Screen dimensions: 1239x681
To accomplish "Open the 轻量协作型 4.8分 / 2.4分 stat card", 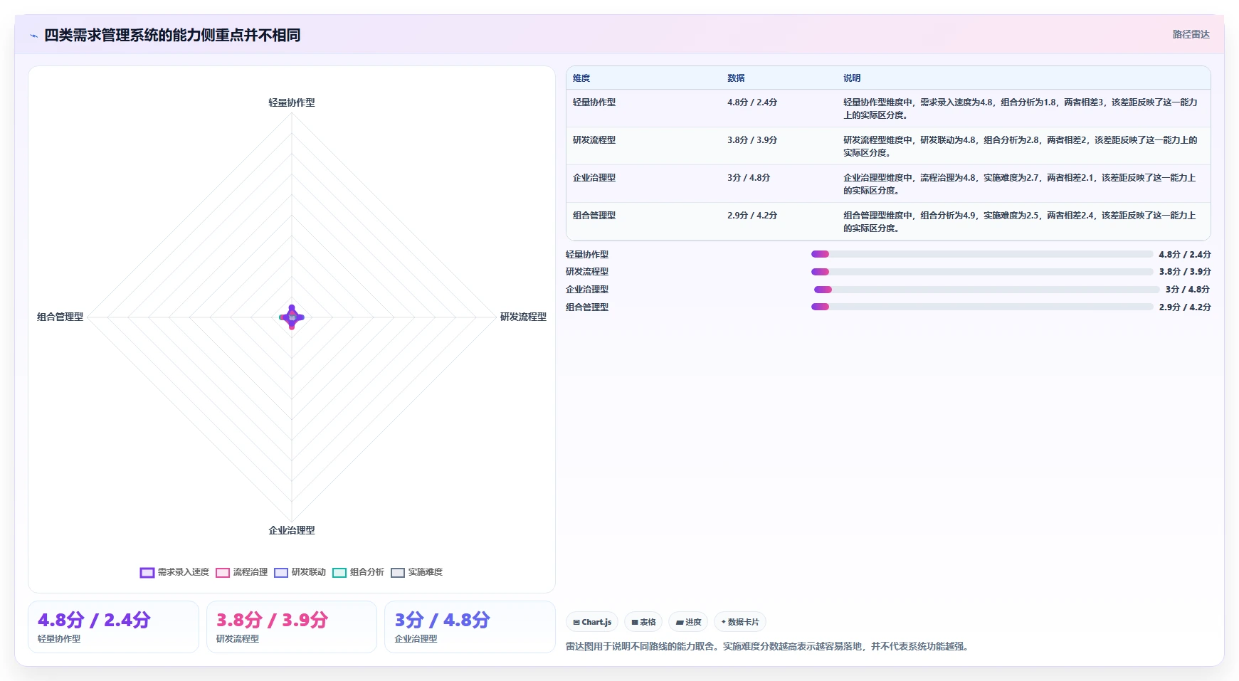I will click(x=113, y=627).
